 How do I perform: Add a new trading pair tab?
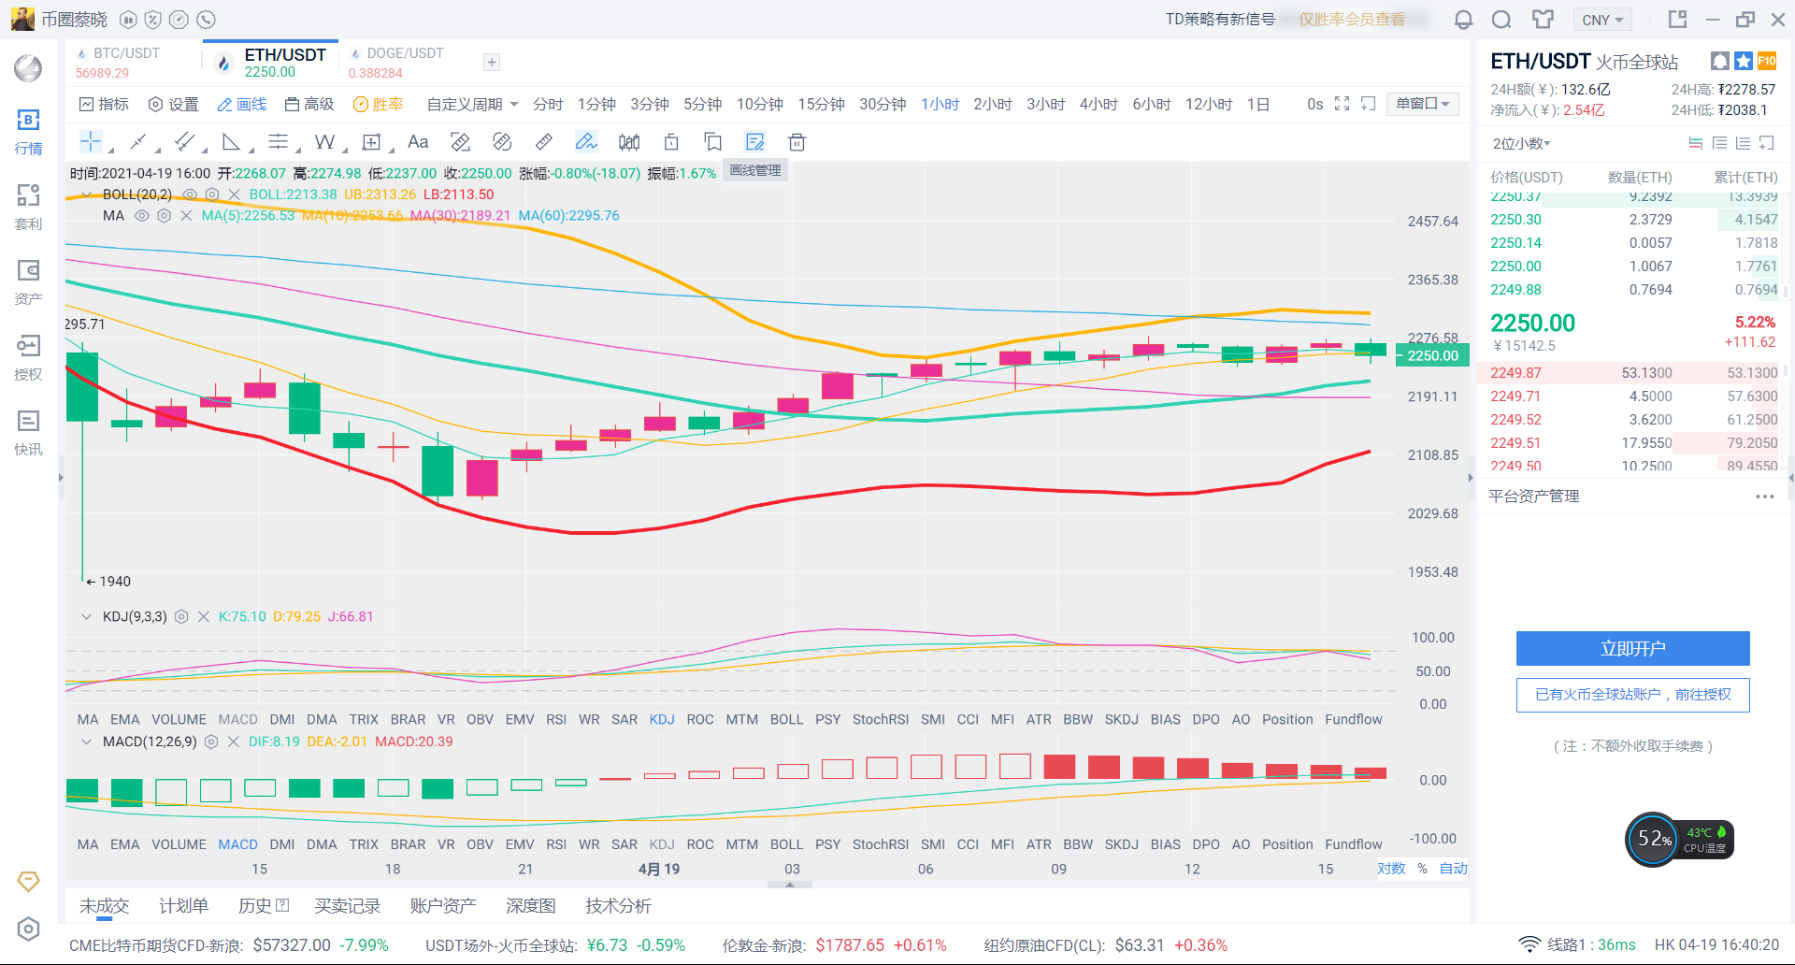[492, 62]
